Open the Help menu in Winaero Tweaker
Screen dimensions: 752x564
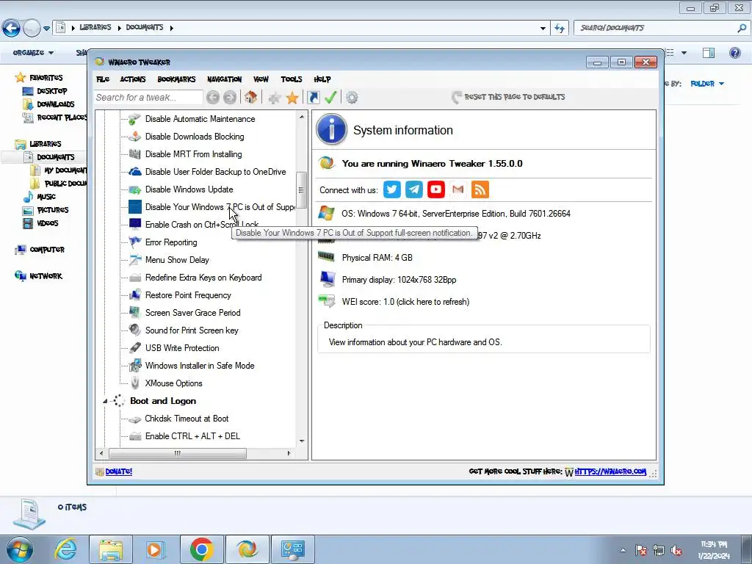(x=322, y=79)
